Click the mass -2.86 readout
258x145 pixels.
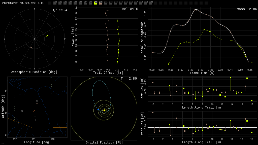[x=247, y=9]
